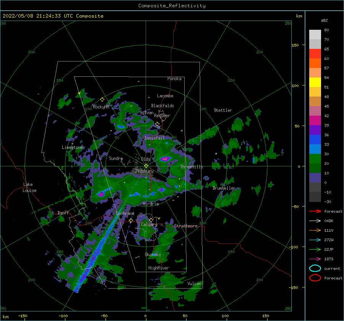The height and width of the screenshot is (321, 344).
Task: Select the blue 36 dBZ color swatch
Action: click(x=315, y=139)
